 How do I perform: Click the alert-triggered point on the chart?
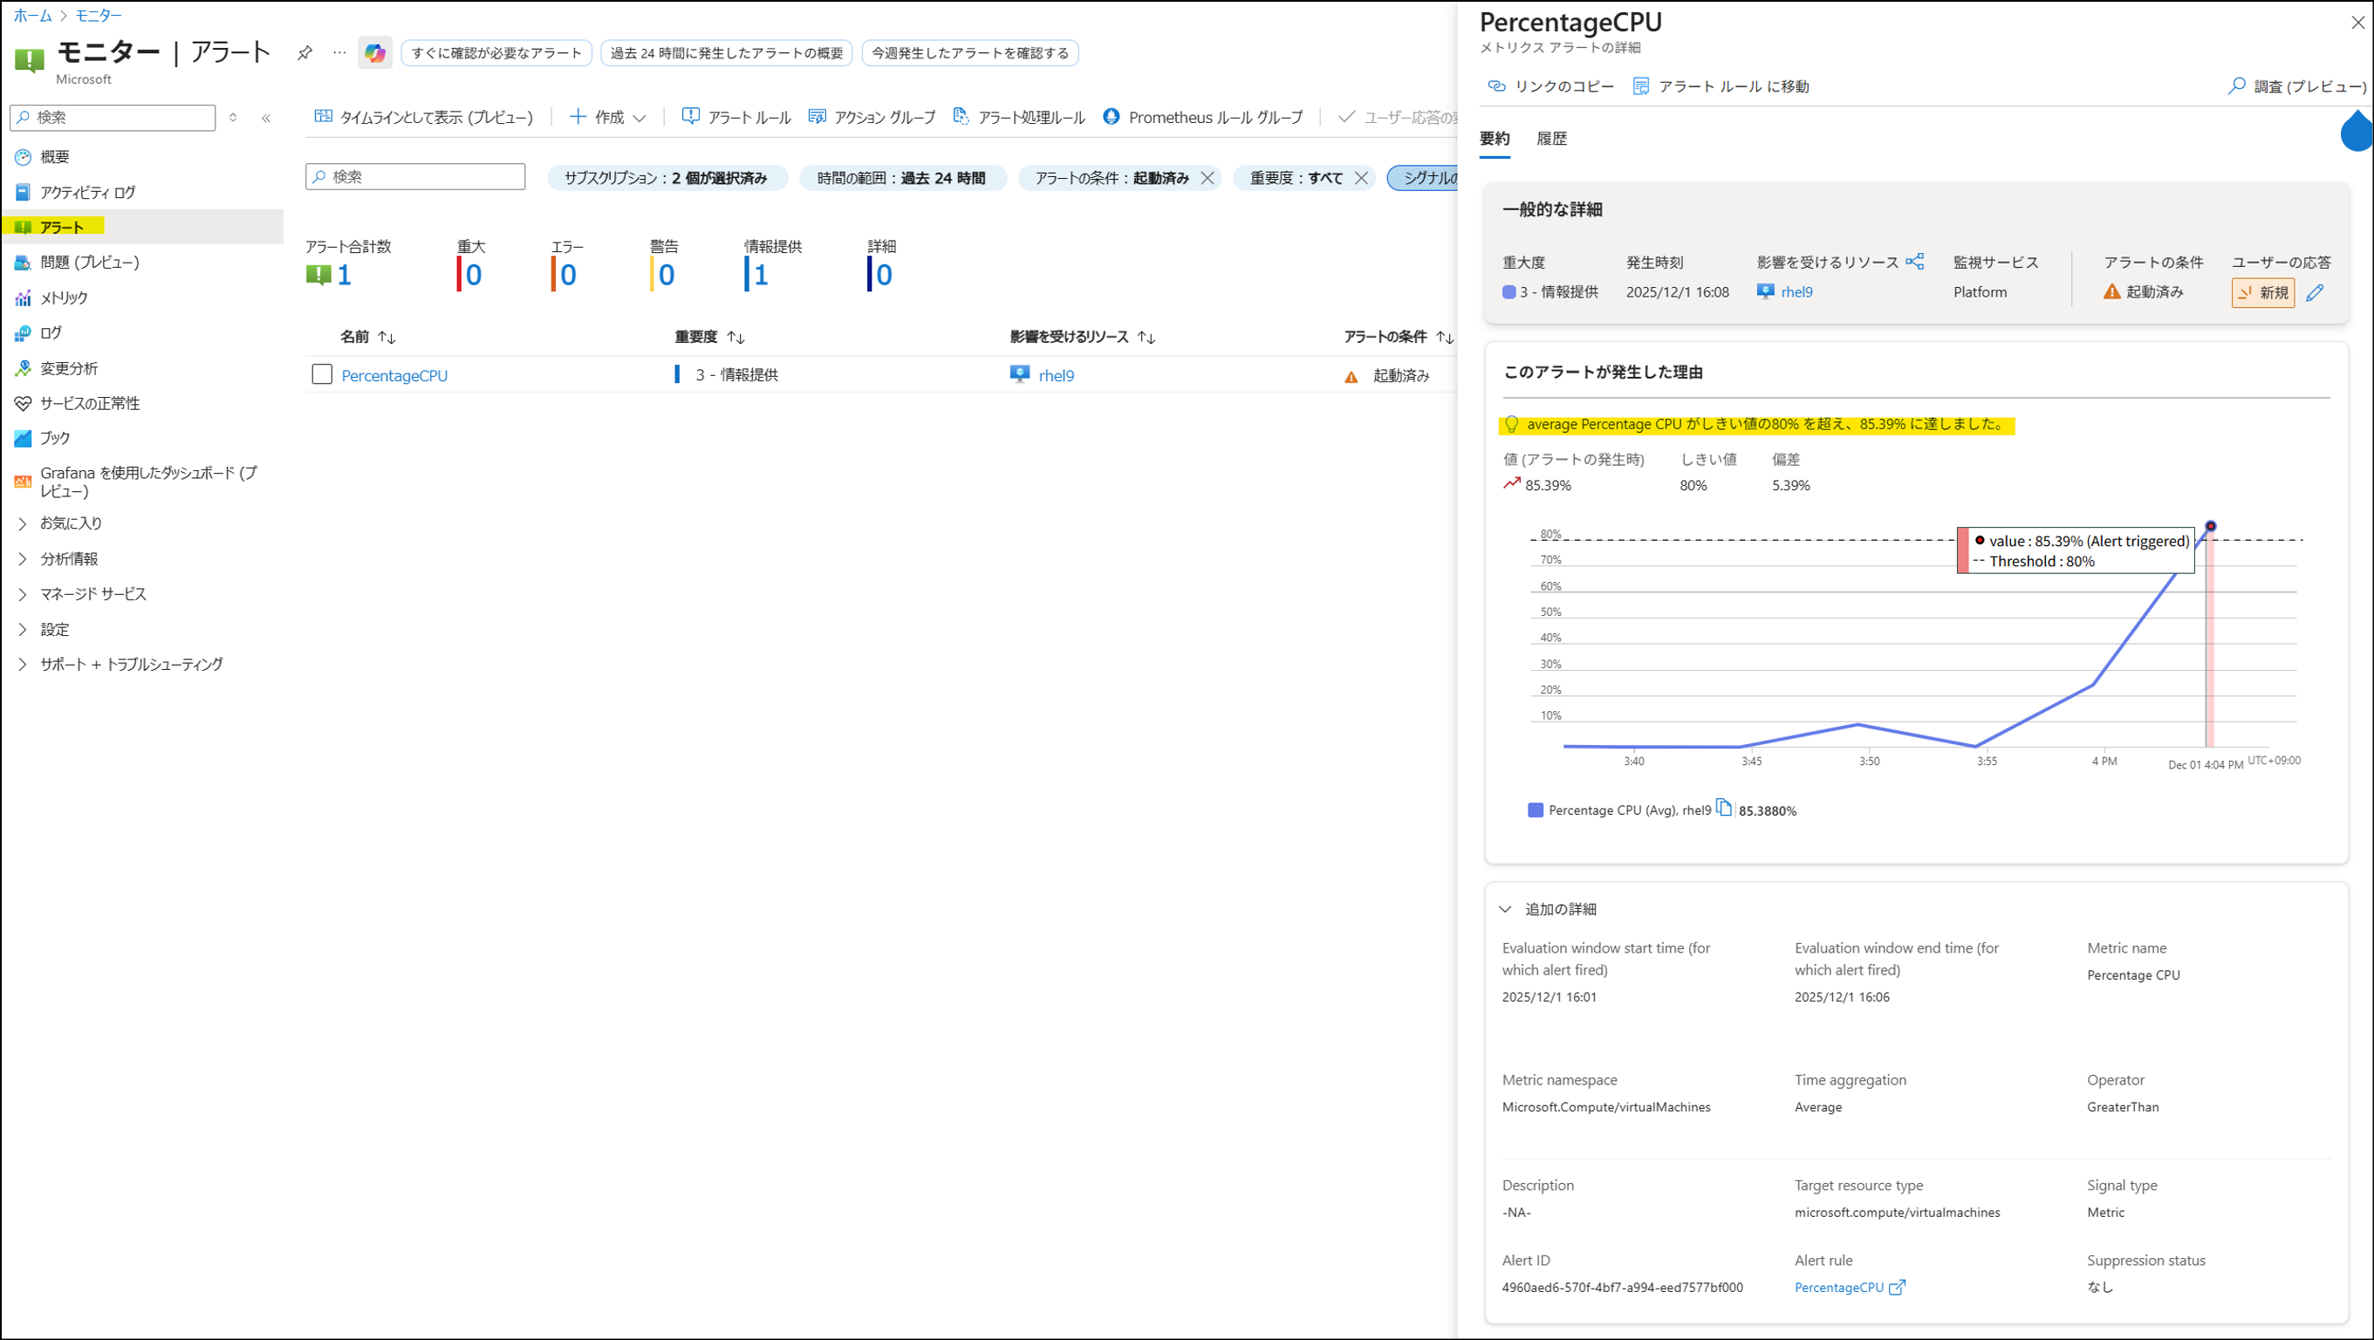click(2210, 526)
